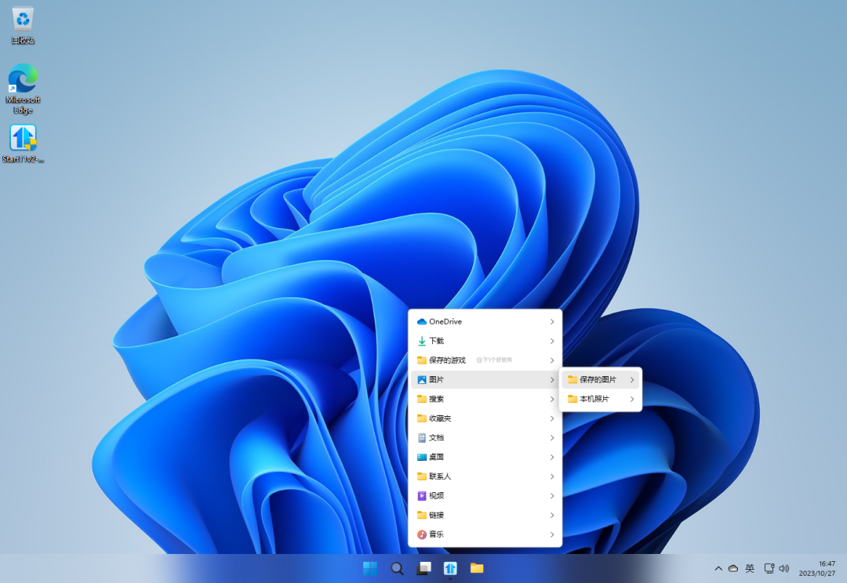Select 本机照片 in the submenu

(x=594, y=399)
